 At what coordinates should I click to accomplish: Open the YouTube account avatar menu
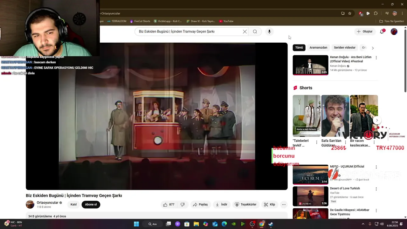394,31
